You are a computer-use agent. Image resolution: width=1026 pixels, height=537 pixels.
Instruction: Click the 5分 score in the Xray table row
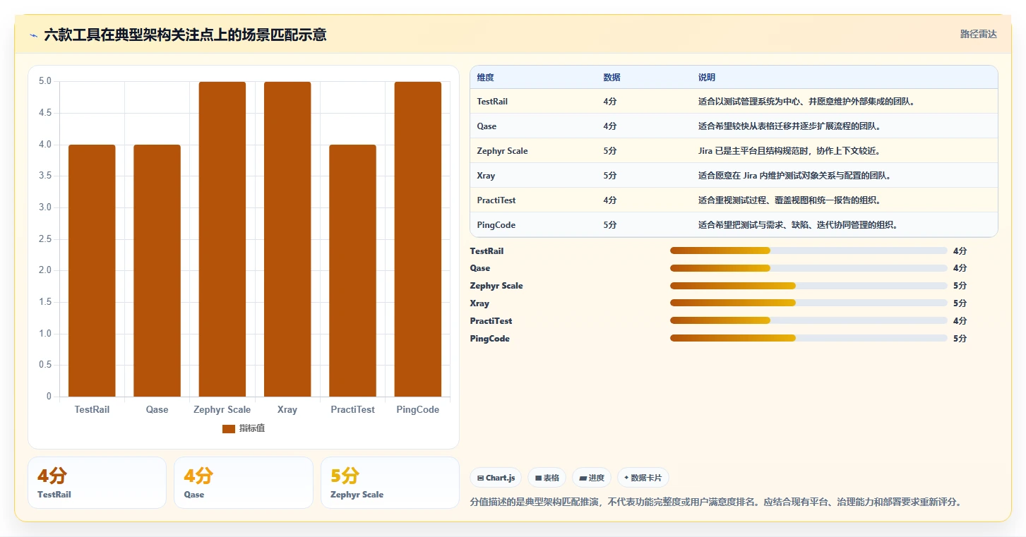tap(610, 176)
